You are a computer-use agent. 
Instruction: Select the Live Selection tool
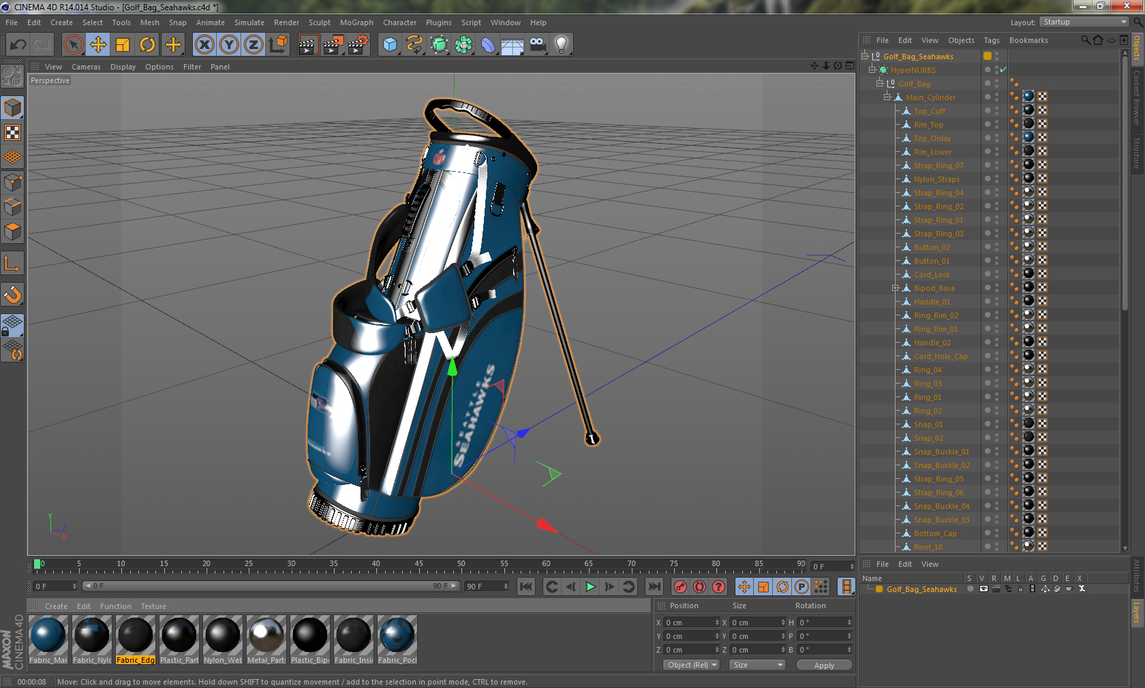click(74, 45)
